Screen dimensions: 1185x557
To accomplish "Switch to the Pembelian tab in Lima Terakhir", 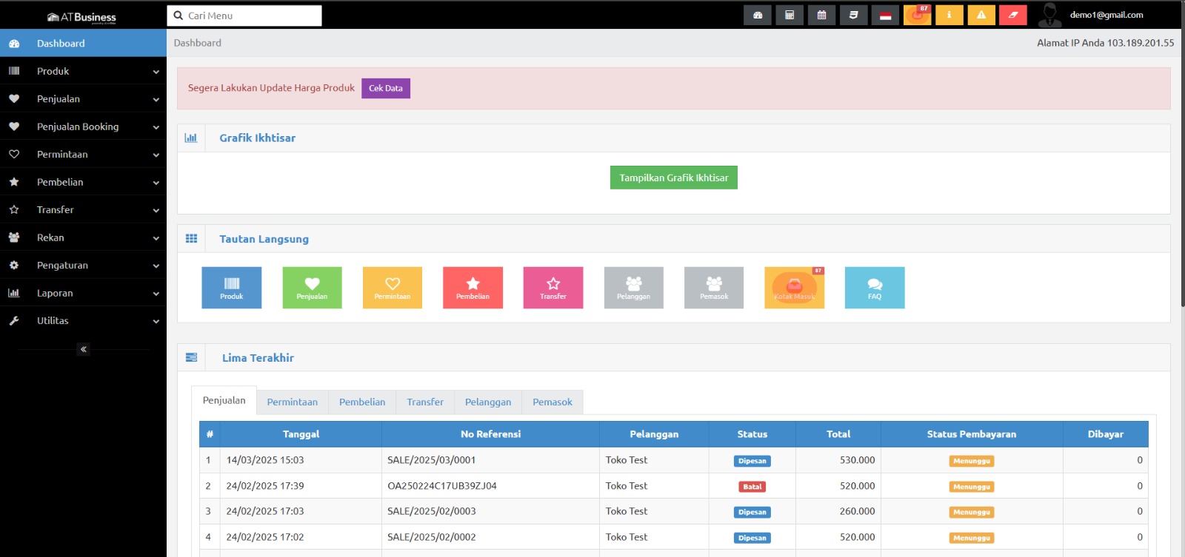I will point(362,402).
